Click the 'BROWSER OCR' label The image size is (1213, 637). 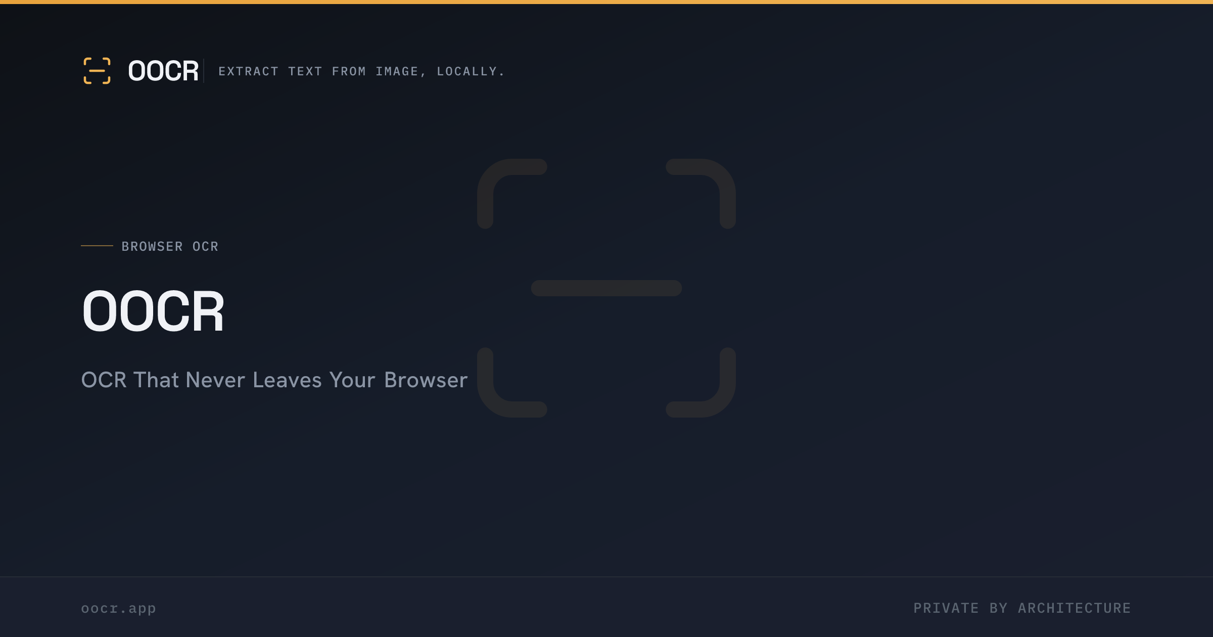[170, 246]
